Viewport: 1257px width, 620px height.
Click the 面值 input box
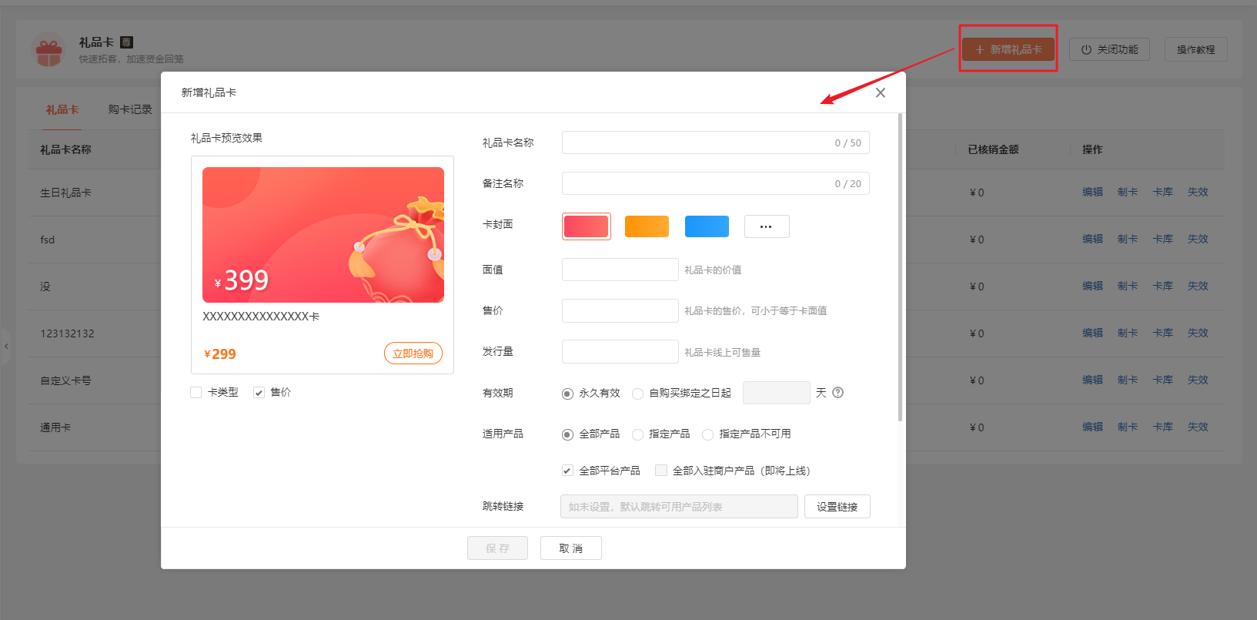coord(620,270)
